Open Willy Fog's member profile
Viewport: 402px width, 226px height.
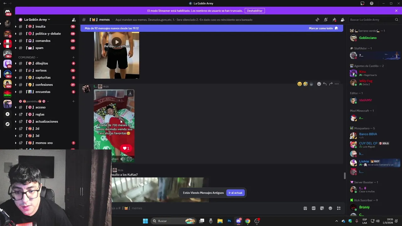[x=374, y=83]
